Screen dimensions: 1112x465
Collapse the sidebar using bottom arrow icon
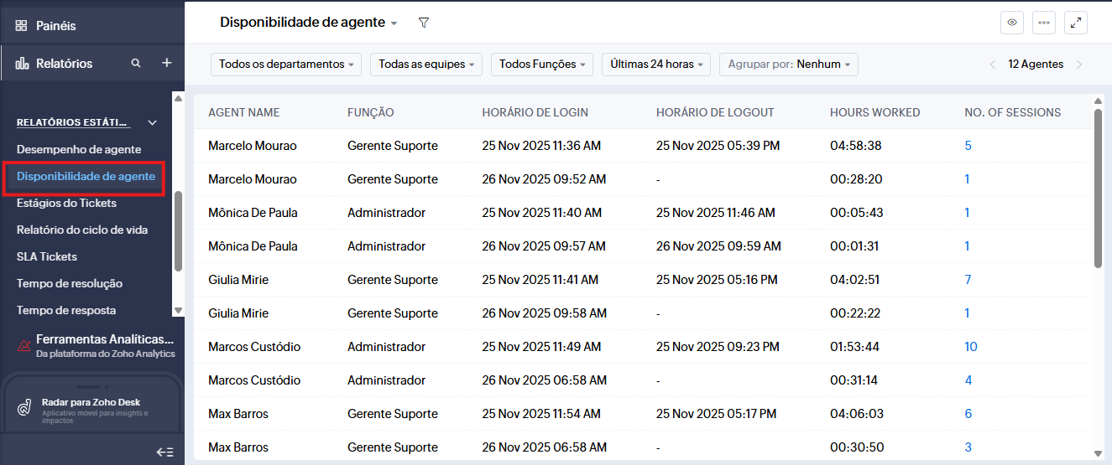click(x=164, y=452)
